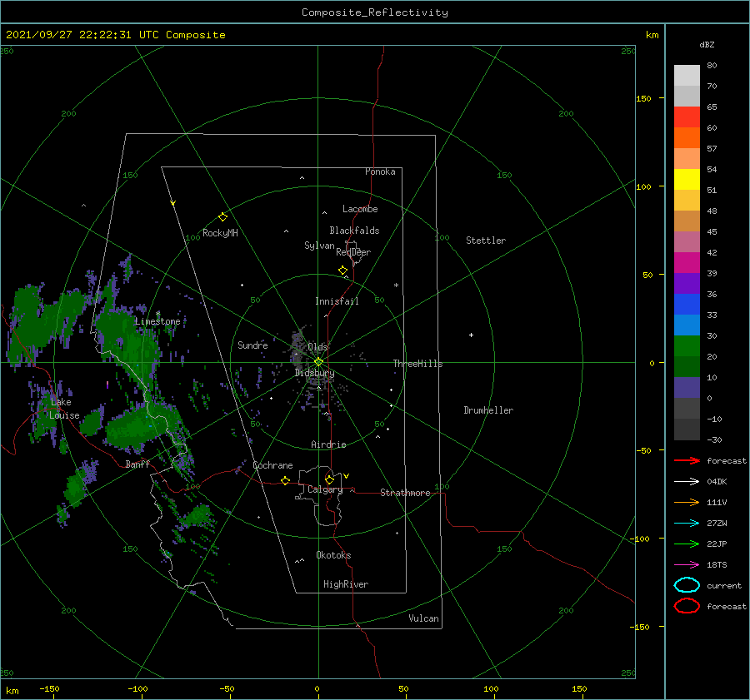The image size is (750, 700).
Task: Click the light gray 80 dBZ swatch
Action: click(x=687, y=75)
